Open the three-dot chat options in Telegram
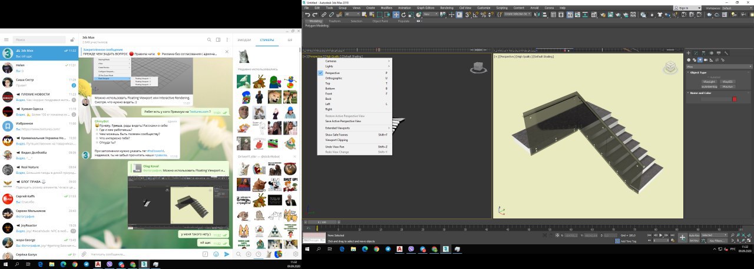The width and height of the screenshot is (754, 269). pyautogui.click(x=227, y=40)
